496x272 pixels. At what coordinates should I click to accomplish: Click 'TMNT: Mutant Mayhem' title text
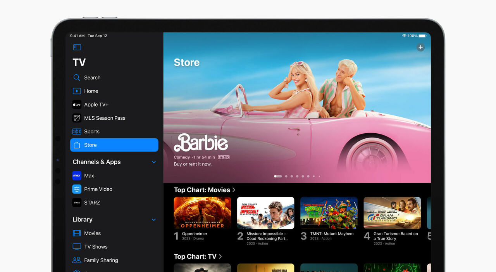coord(332,234)
